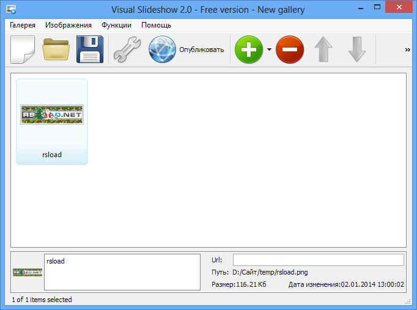Click the rsload caption text box
Image resolution: width=417 pixels, height=310 pixels.
(x=122, y=272)
